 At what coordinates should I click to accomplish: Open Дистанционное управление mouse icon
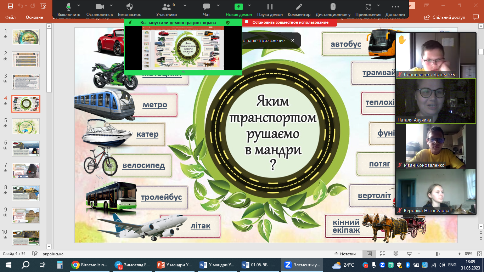(333, 9)
